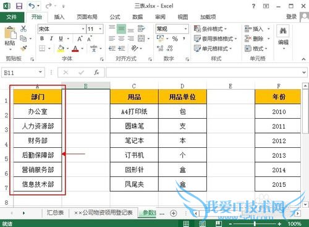Decrease indent
309x227 pixels.
tap(112, 49)
